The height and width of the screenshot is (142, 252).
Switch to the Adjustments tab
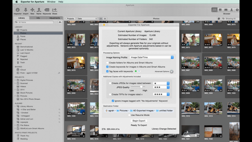54,18
